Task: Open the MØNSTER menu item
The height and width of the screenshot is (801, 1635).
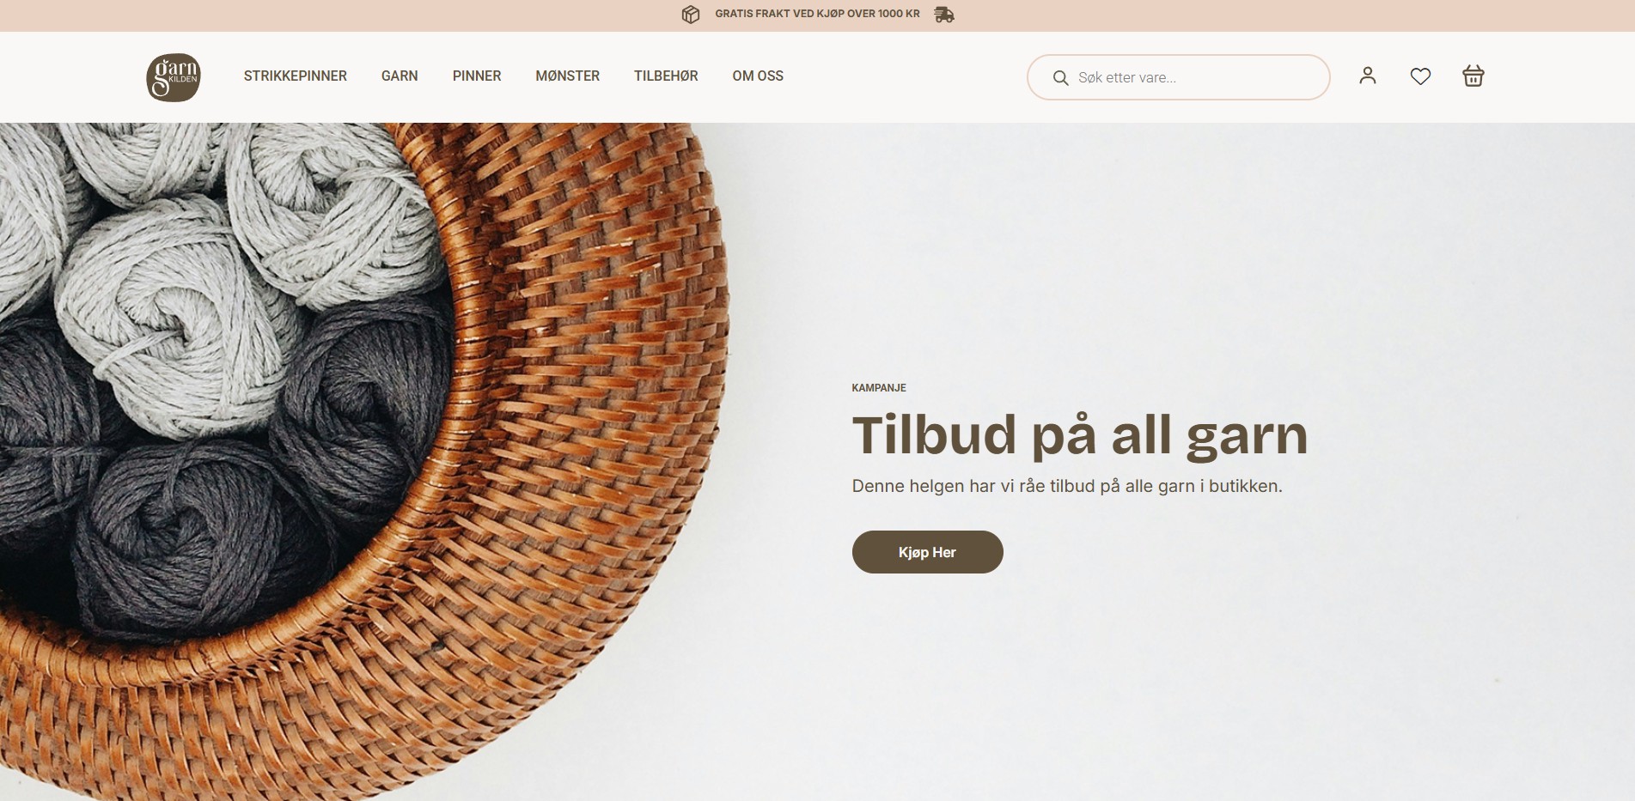Action: (568, 76)
